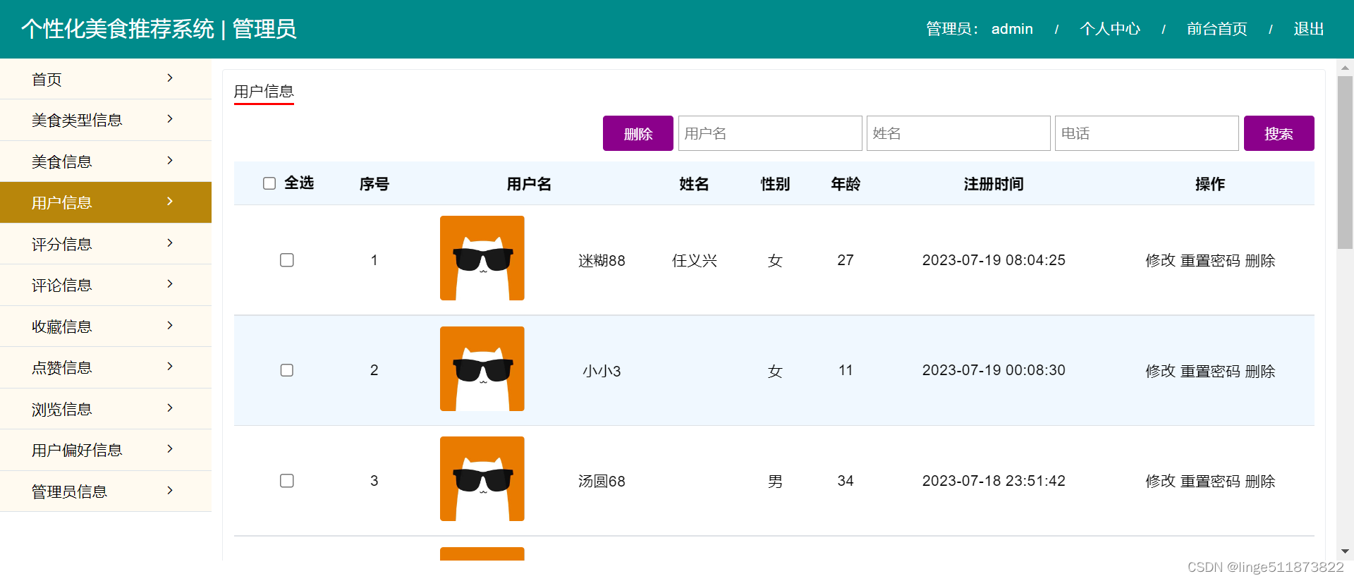Open 个人中心 in the header
Image resolution: width=1354 pixels, height=581 pixels.
(x=1110, y=29)
